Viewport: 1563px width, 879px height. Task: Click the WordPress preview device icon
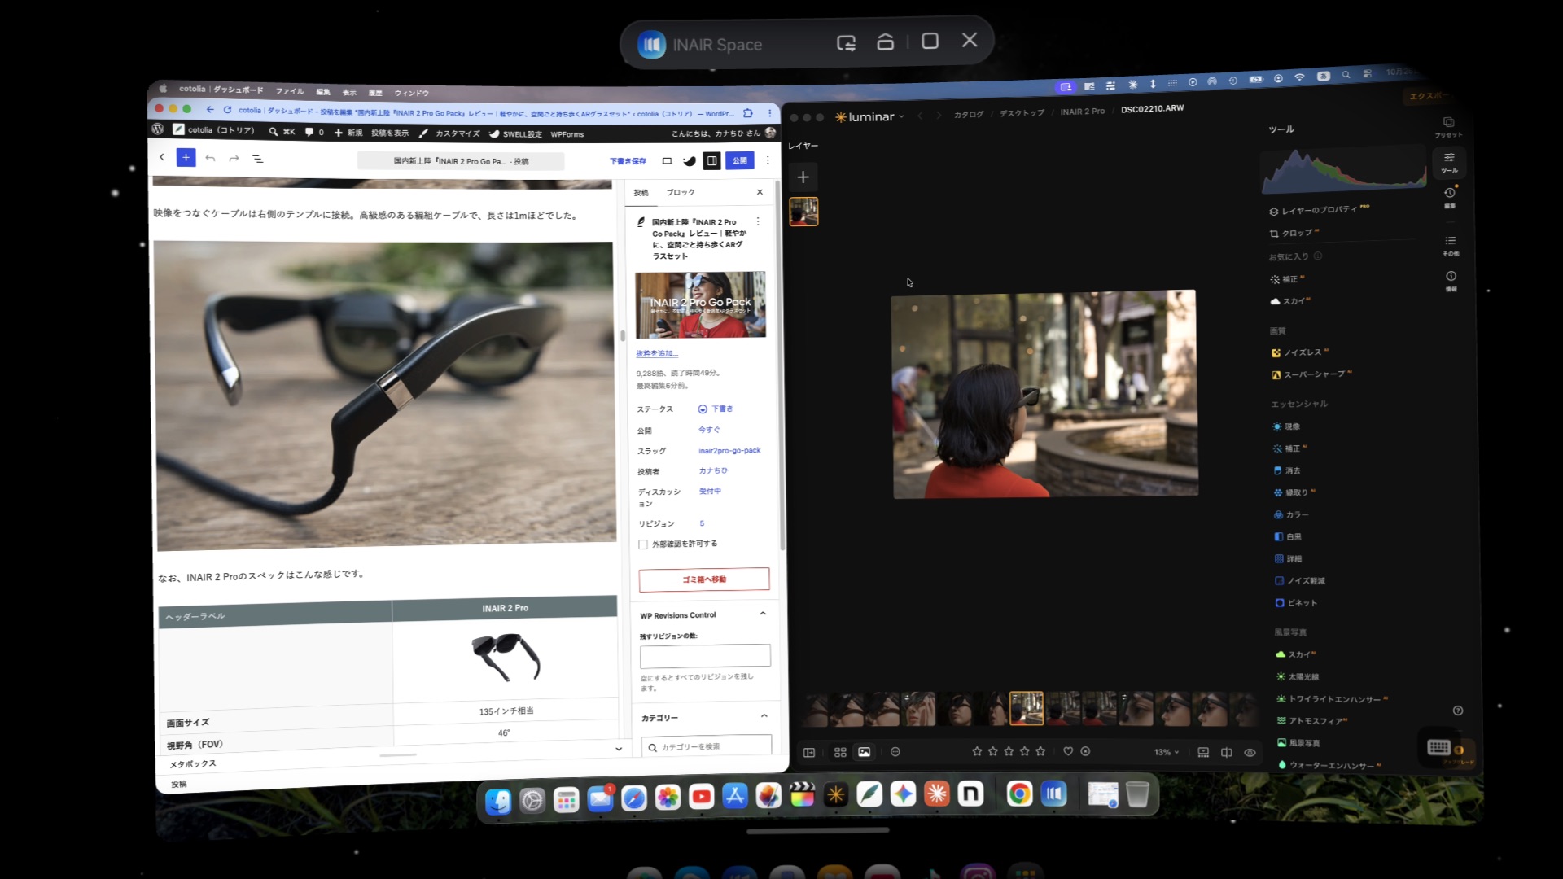tap(667, 161)
